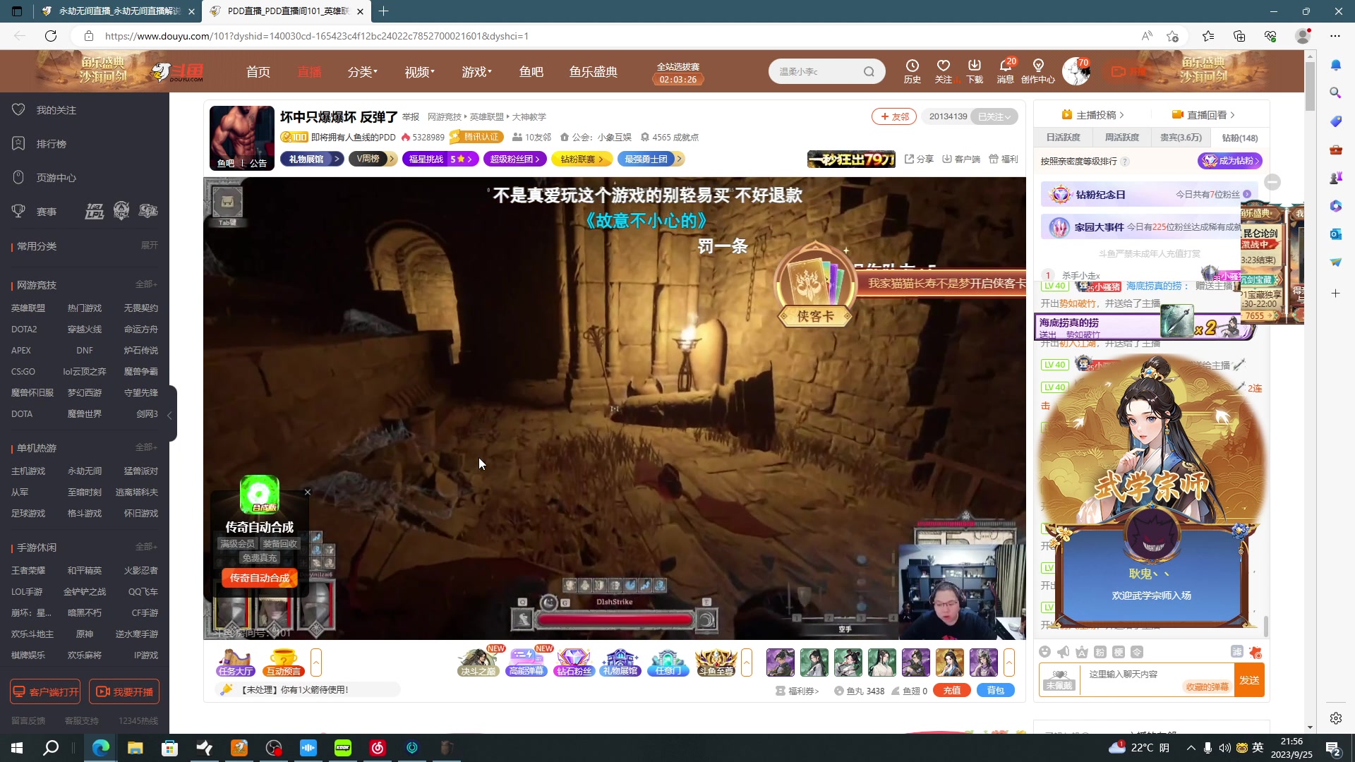1355x762 pixels.
Task: Switch to the 周活跃度 tab
Action: (x=1122, y=138)
